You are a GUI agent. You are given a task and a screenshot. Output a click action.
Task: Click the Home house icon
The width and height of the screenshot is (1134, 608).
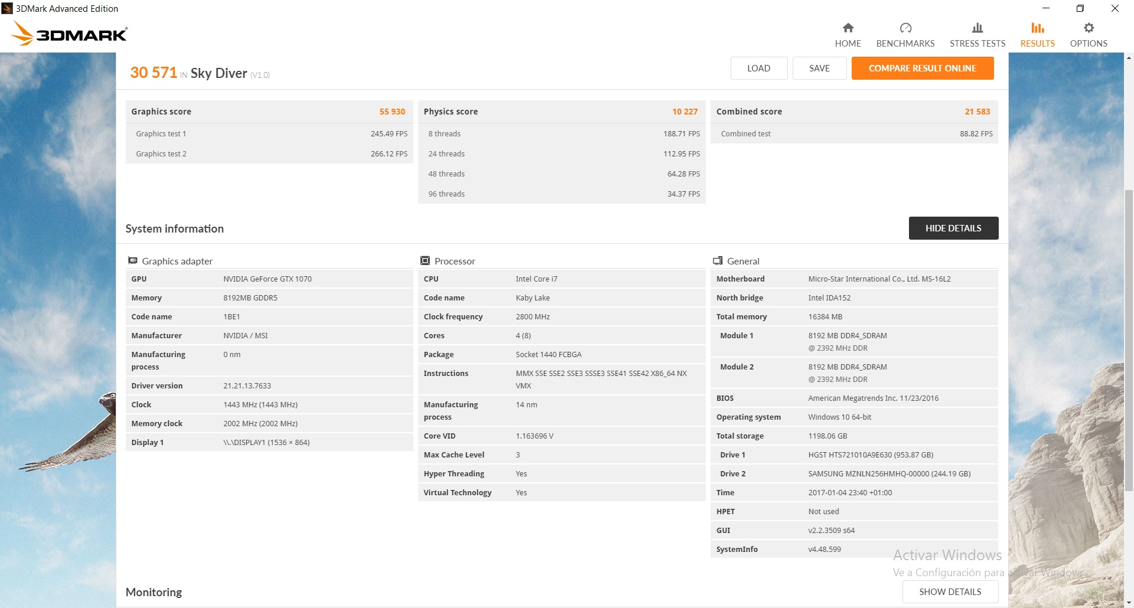848,28
